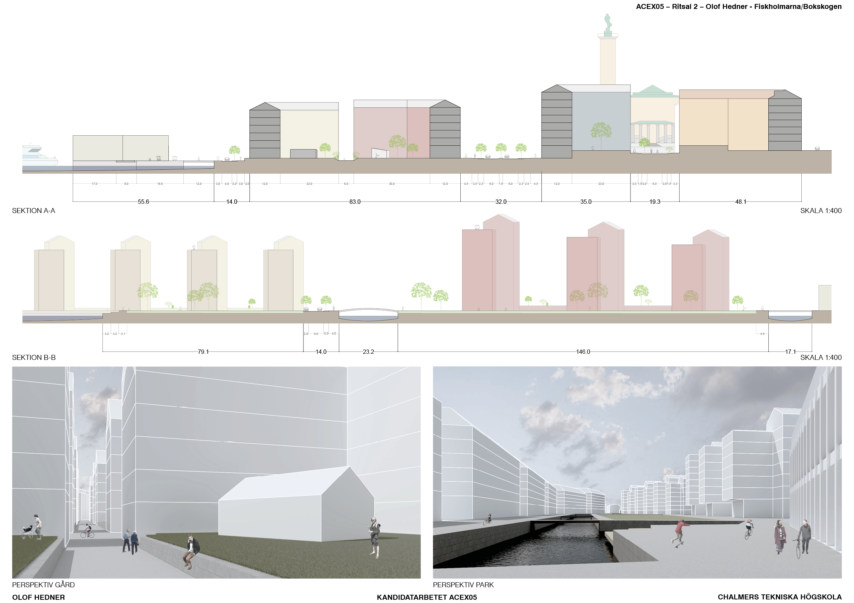The width and height of the screenshot is (854, 603).
Task: Click the SEKTION A-A label
Action: coord(33,211)
